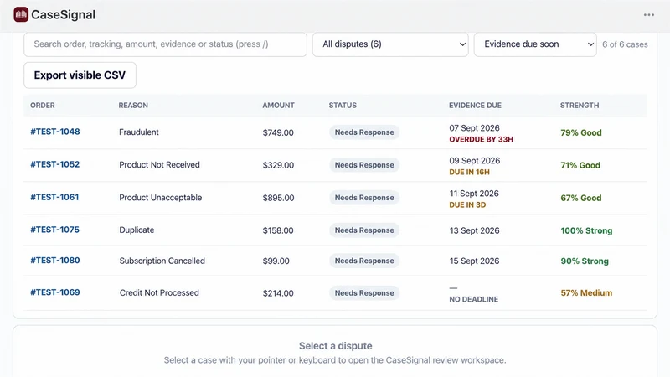670x377 pixels.
Task: Open the All disputes (6) filter dropdown
Action: (x=390, y=44)
